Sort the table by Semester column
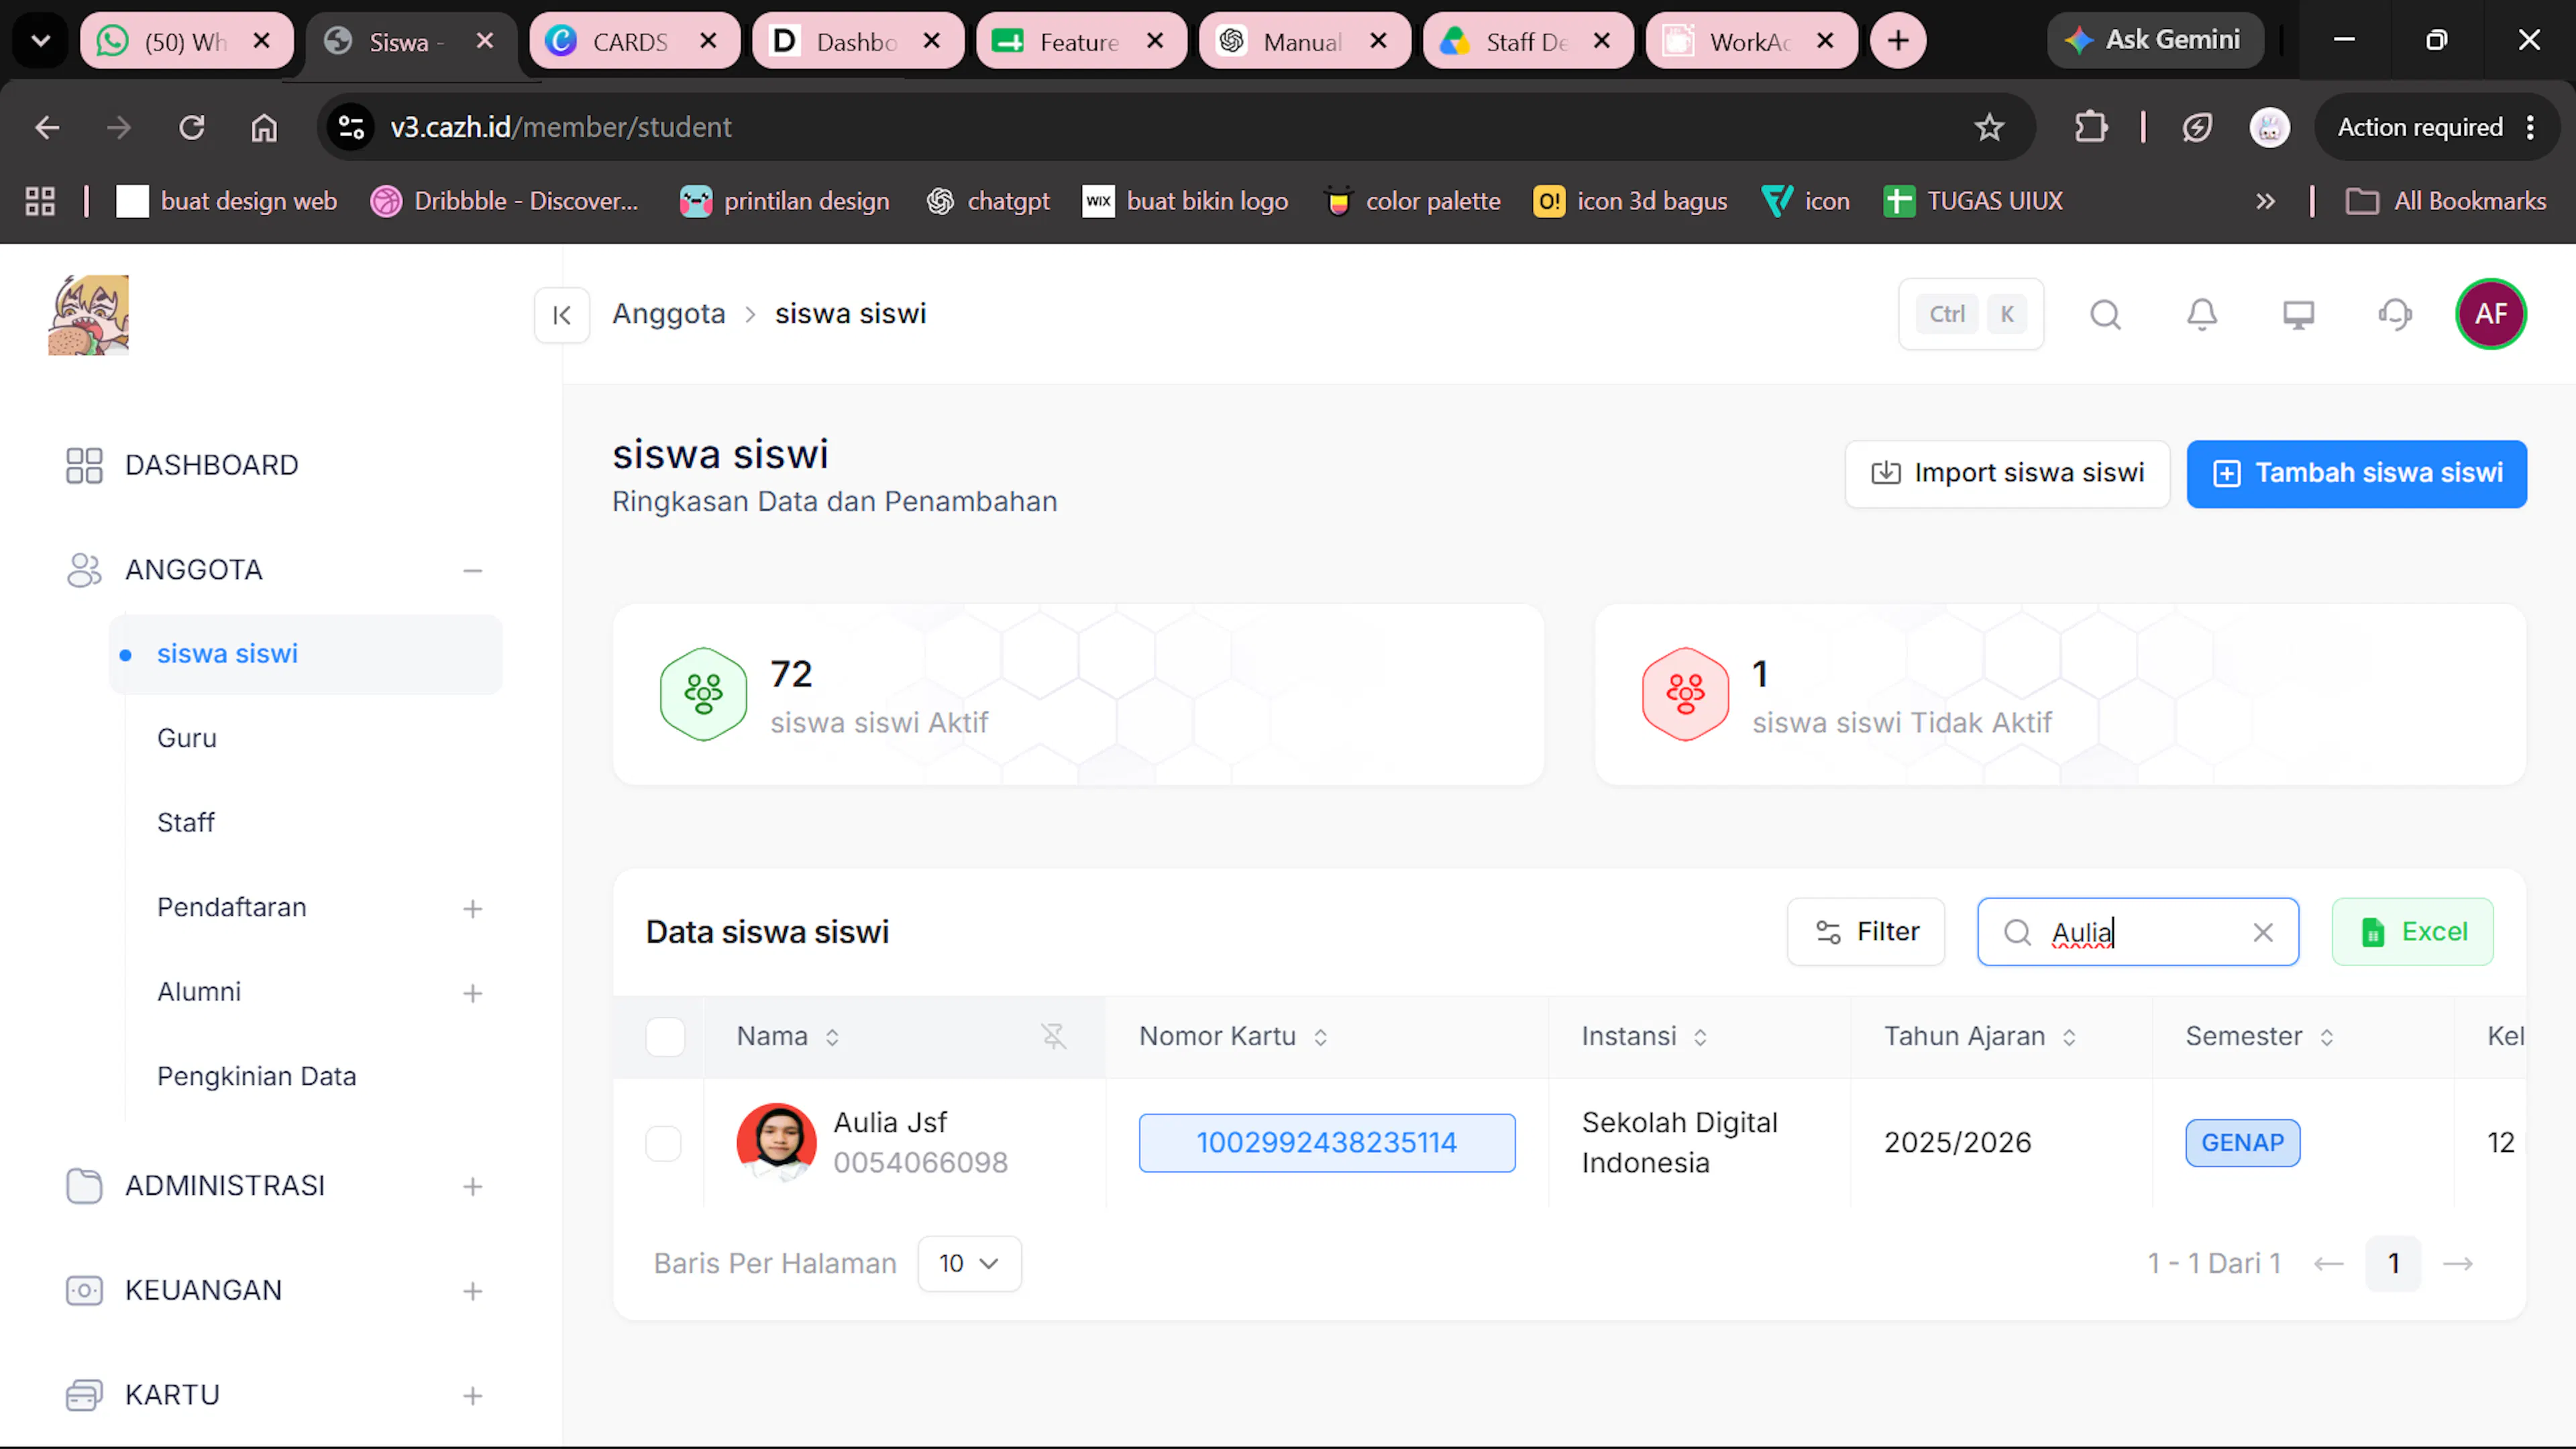 pos(2327,1037)
